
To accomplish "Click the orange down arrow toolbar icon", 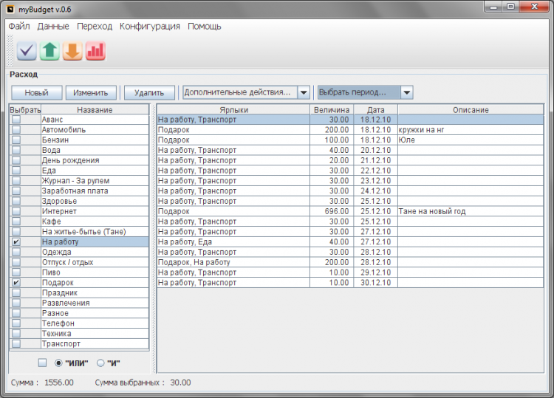I will coord(72,51).
